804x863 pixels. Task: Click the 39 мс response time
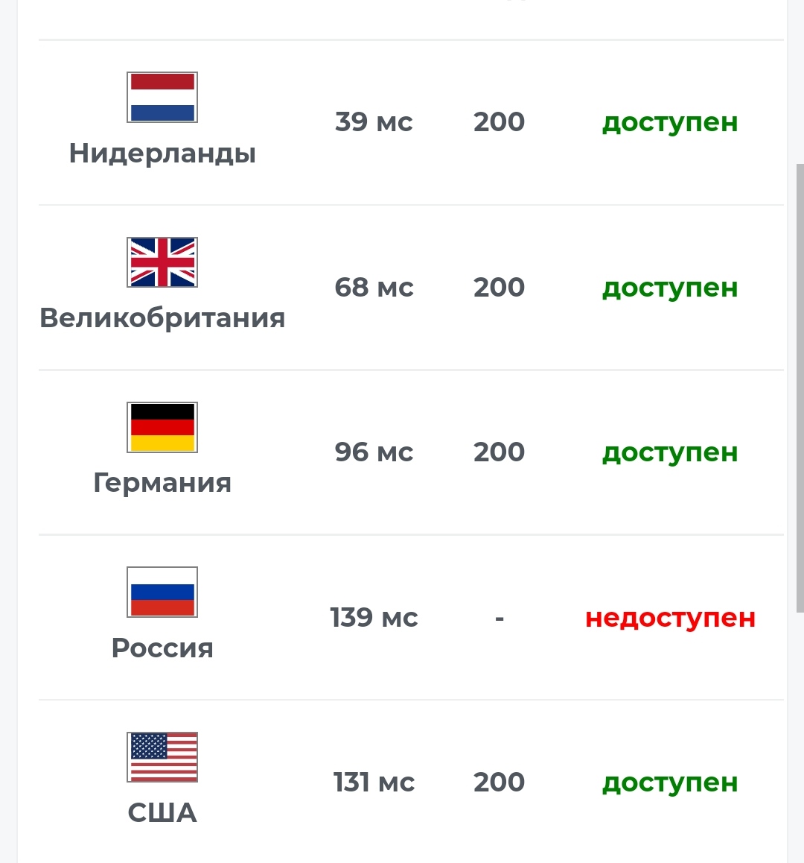[374, 121]
